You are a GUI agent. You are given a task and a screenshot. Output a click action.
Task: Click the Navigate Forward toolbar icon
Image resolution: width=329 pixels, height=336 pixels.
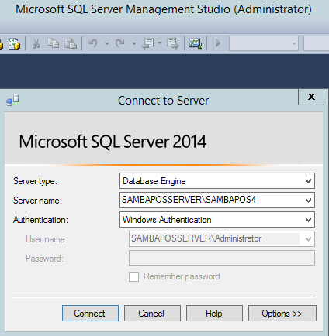point(173,43)
